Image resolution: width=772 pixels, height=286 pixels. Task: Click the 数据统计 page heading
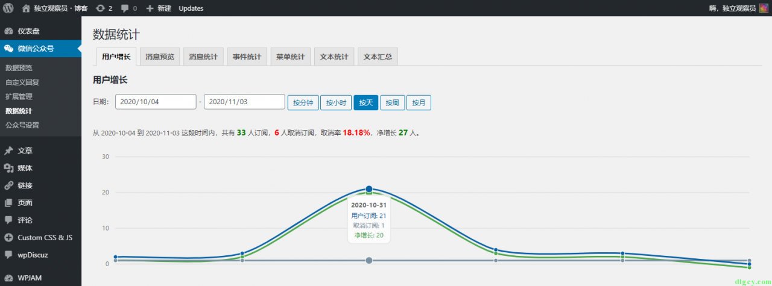pos(116,34)
